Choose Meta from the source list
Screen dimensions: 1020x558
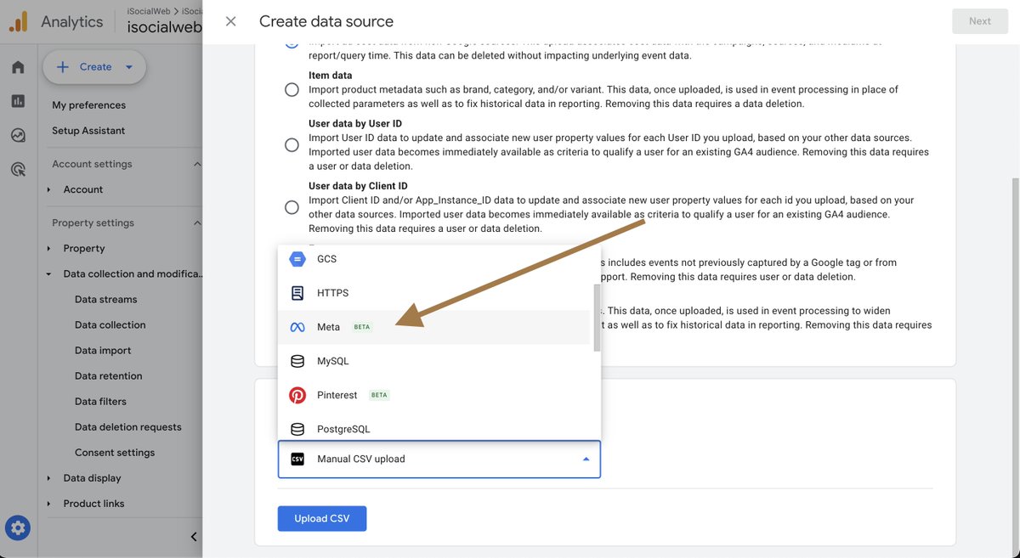pyautogui.click(x=434, y=327)
